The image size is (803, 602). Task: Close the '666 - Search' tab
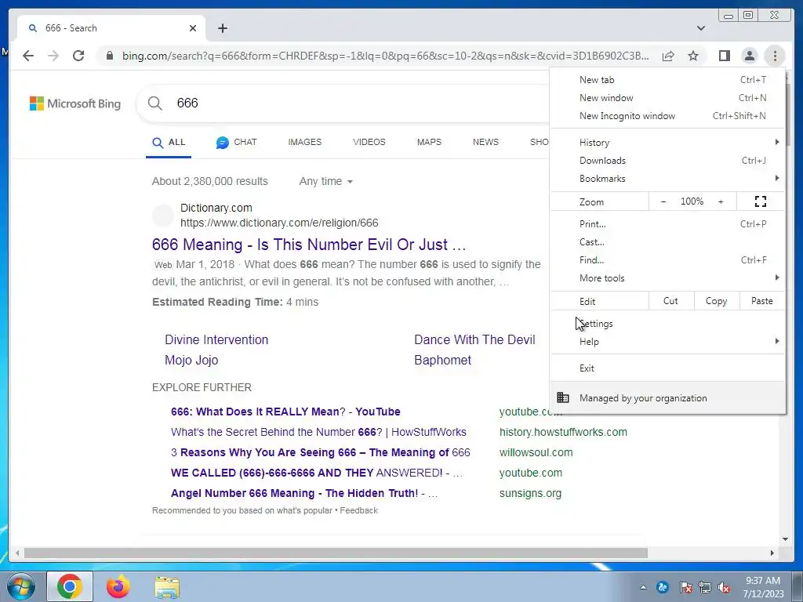[193, 28]
